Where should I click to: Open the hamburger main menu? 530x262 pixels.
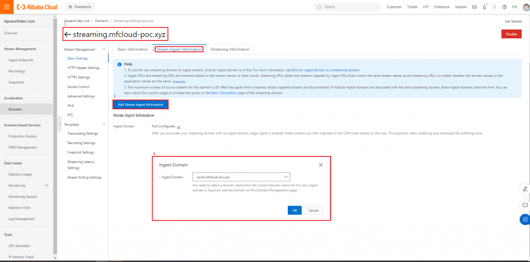coord(6,7)
